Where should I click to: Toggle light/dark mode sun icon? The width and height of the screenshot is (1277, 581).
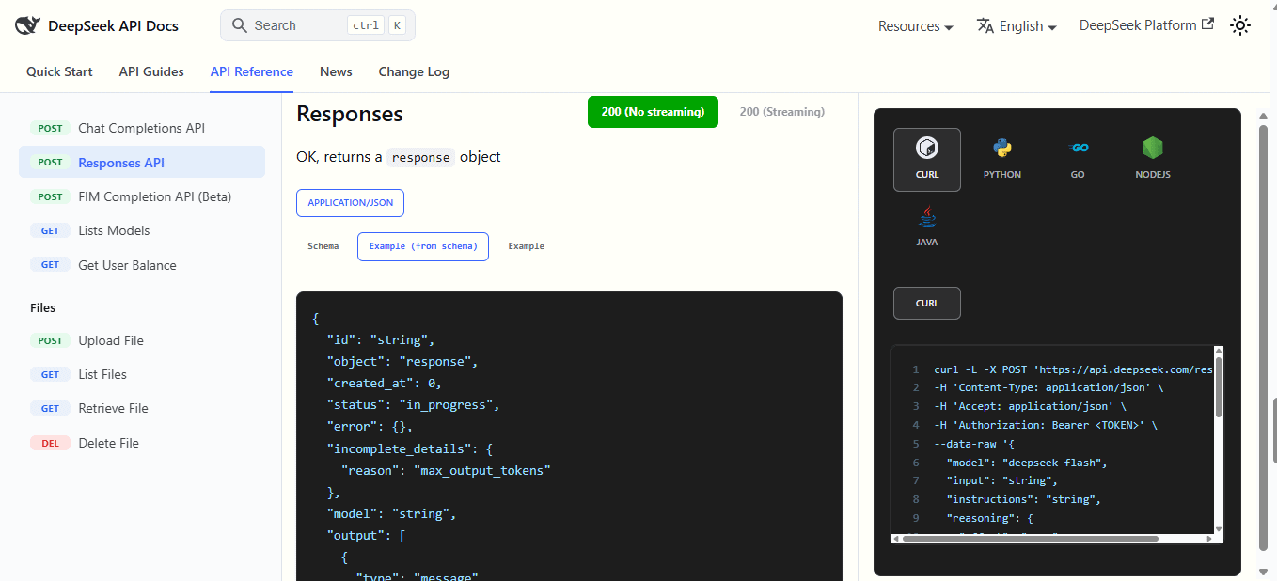(1240, 25)
